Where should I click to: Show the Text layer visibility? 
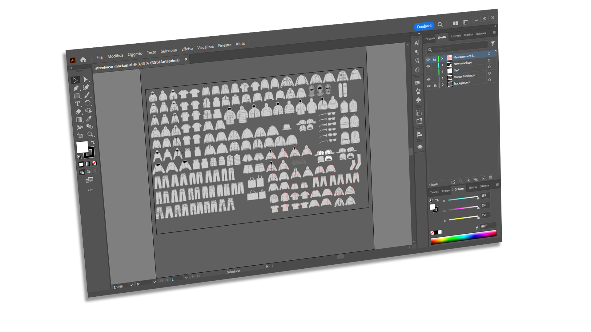[x=428, y=72]
